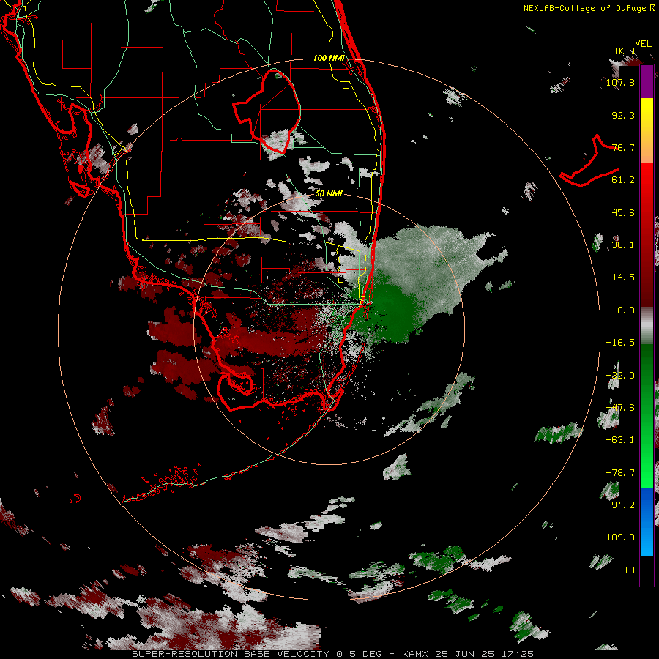Select the 45.6 velocity scale value
This screenshot has height=659, width=659.
click(x=623, y=212)
